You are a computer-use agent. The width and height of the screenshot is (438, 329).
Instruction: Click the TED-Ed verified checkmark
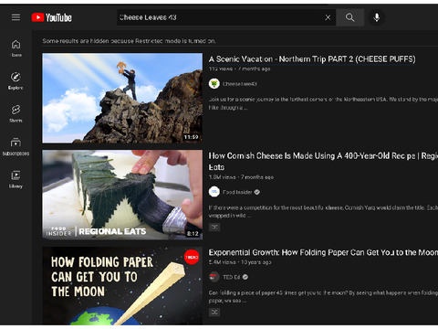point(245,277)
